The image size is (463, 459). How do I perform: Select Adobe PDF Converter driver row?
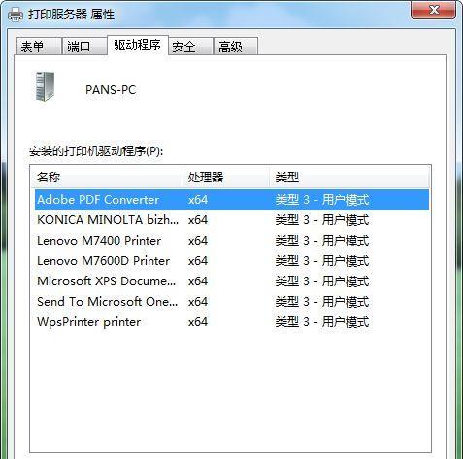click(x=232, y=200)
